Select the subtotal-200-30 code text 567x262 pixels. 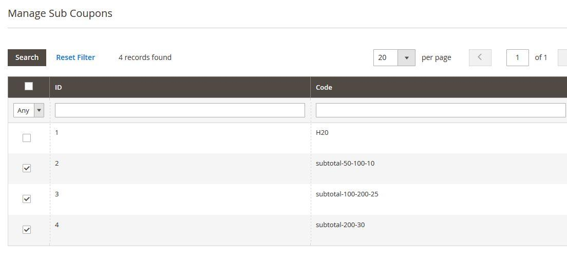click(341, 225)
